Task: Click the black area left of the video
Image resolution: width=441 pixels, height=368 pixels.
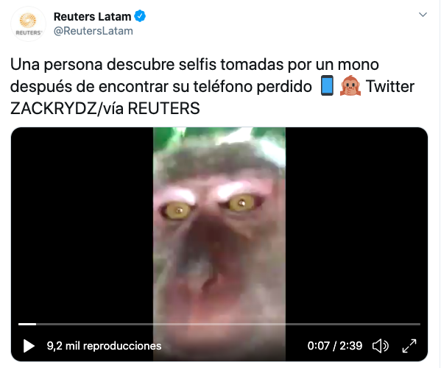Action: click(82, 225)
